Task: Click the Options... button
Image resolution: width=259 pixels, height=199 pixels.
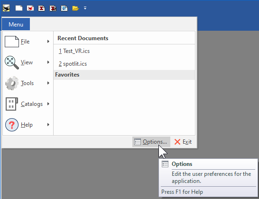Action: coord(151,142)
